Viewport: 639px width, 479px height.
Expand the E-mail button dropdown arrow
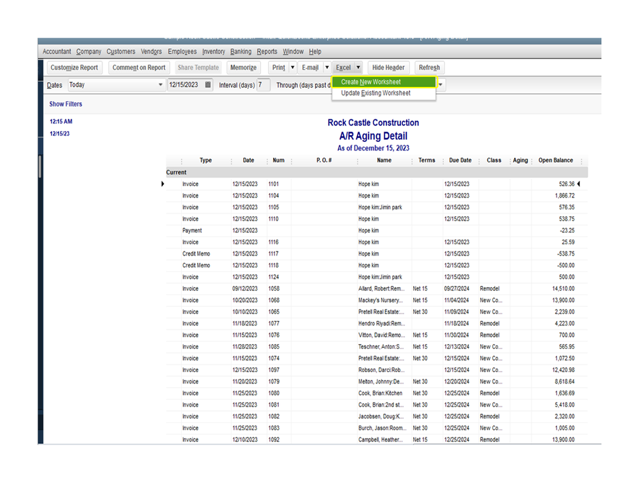[x=327, y=68]
